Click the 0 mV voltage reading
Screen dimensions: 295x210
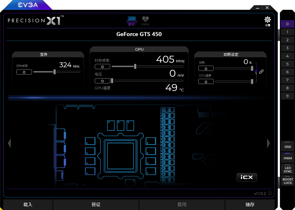(177, 74)
